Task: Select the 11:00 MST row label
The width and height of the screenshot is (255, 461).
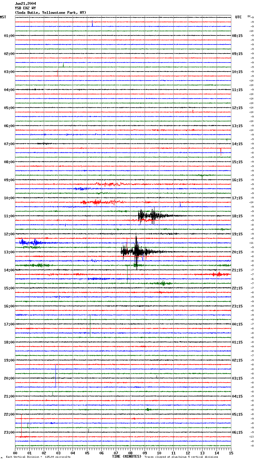Action: (x=9, y=216)
